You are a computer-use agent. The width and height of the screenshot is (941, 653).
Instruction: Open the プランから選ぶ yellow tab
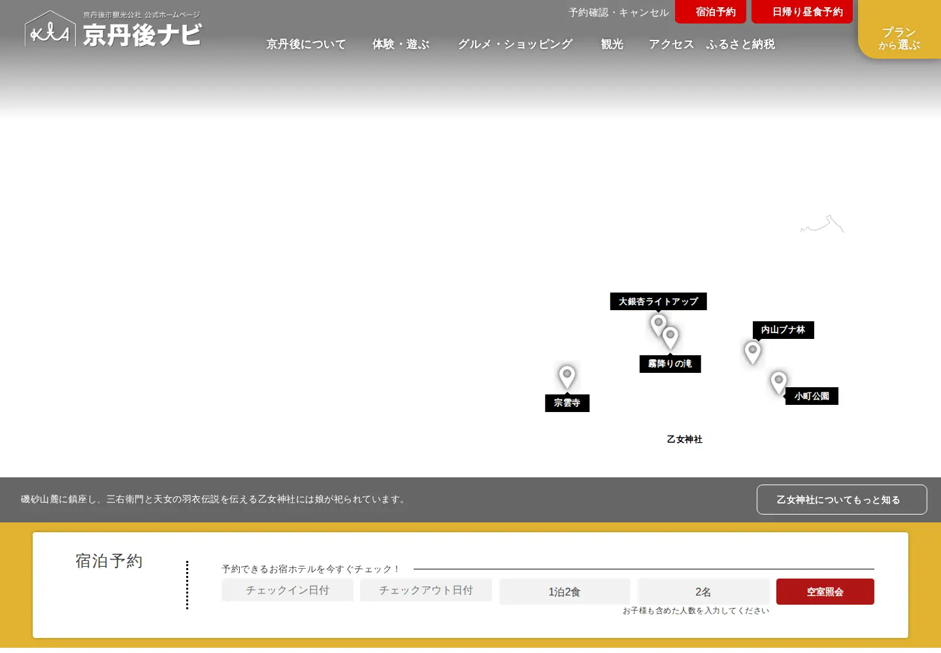[899, 30]
